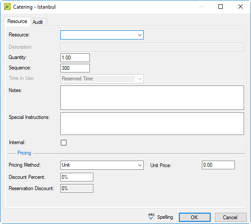
Task: Expand the Pricing Method dropdown
Action: 139,165
